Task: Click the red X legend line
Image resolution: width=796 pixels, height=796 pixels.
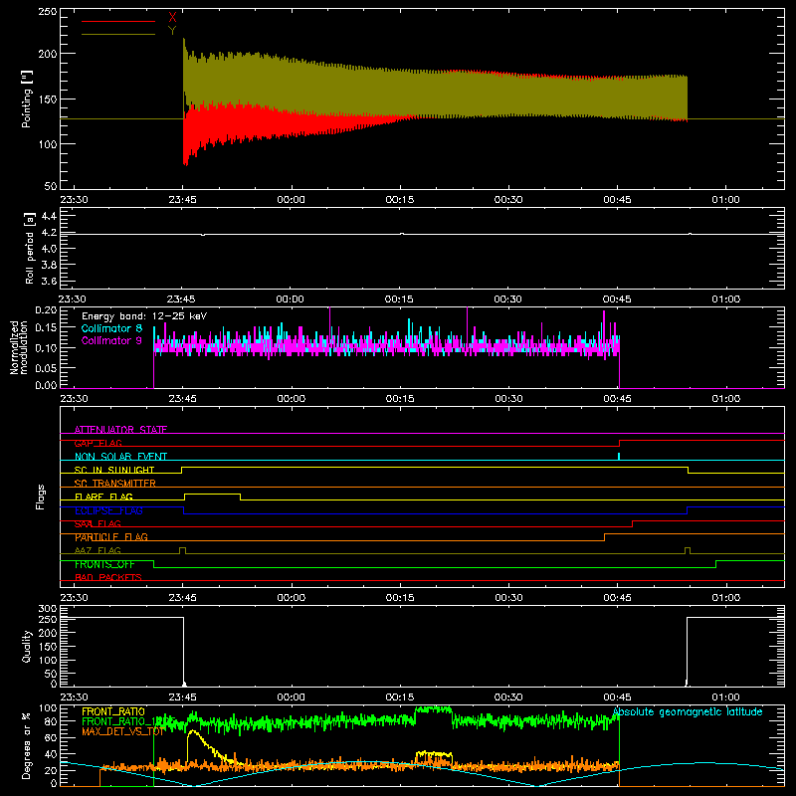Action: pos(118,21)
